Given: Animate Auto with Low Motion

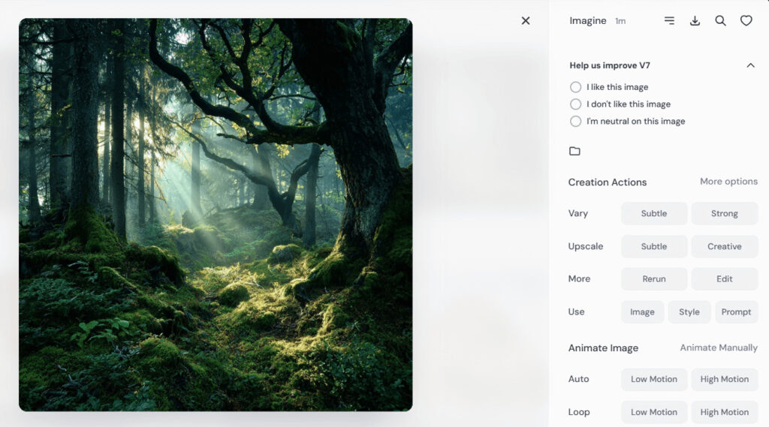Looking at the screenshot, I should coord(654,379).
